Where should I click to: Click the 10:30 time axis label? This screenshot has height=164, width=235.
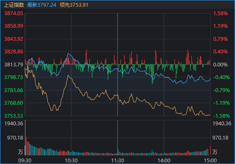pyautogui.click(x=71, y=161)
